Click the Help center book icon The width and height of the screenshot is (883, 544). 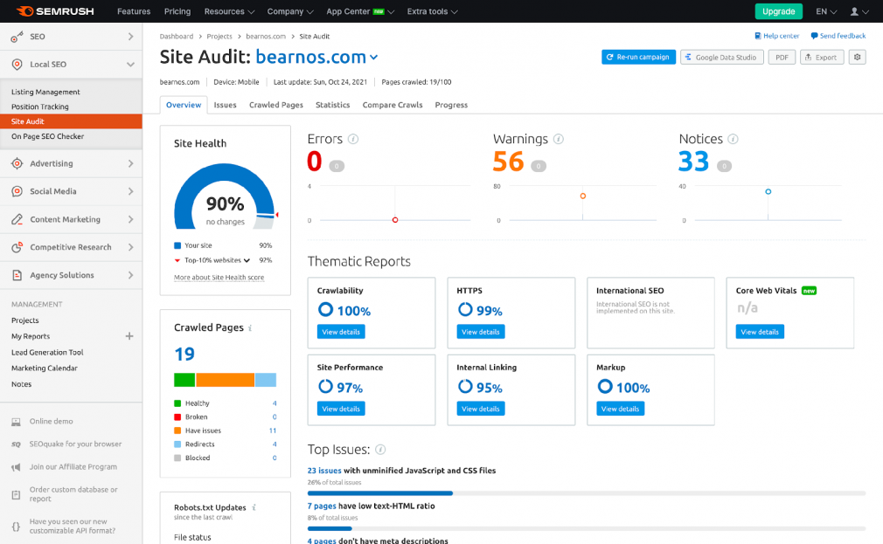757,36
